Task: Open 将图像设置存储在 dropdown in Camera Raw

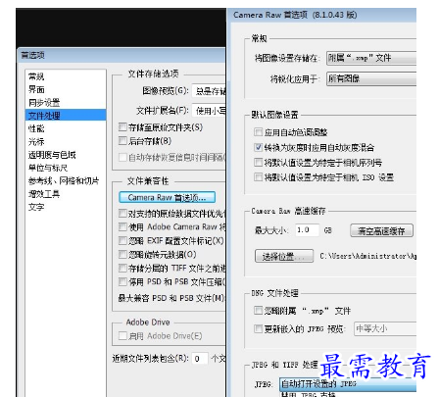Action: (371, 58)
